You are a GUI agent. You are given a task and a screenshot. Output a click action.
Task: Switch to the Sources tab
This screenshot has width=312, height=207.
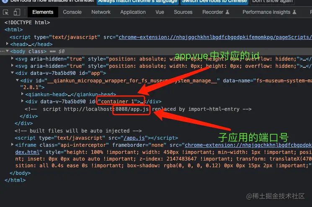(x=183, y=12)
